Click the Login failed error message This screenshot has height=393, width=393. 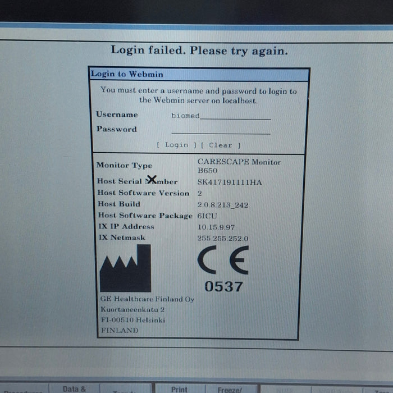199,50
